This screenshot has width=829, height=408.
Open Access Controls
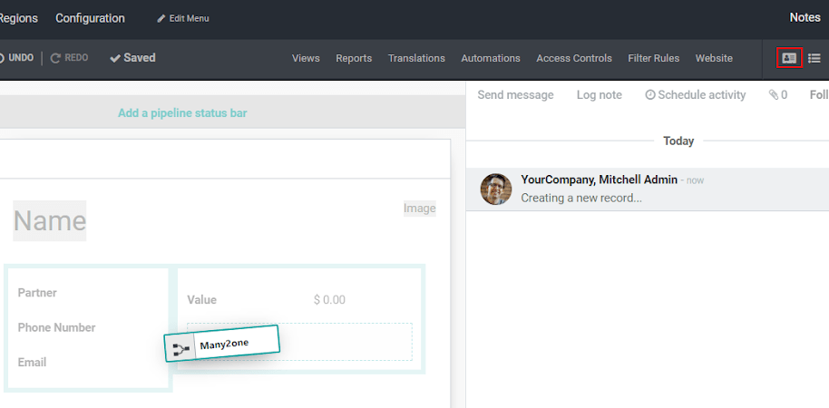click(574, 58)
